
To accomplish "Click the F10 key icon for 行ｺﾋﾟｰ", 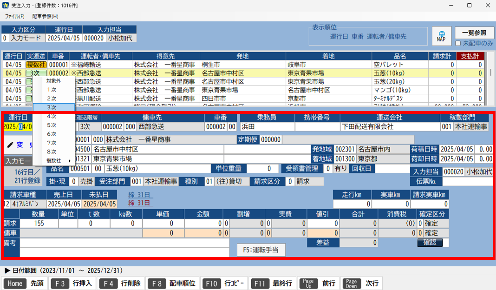I will click(212, 283).
